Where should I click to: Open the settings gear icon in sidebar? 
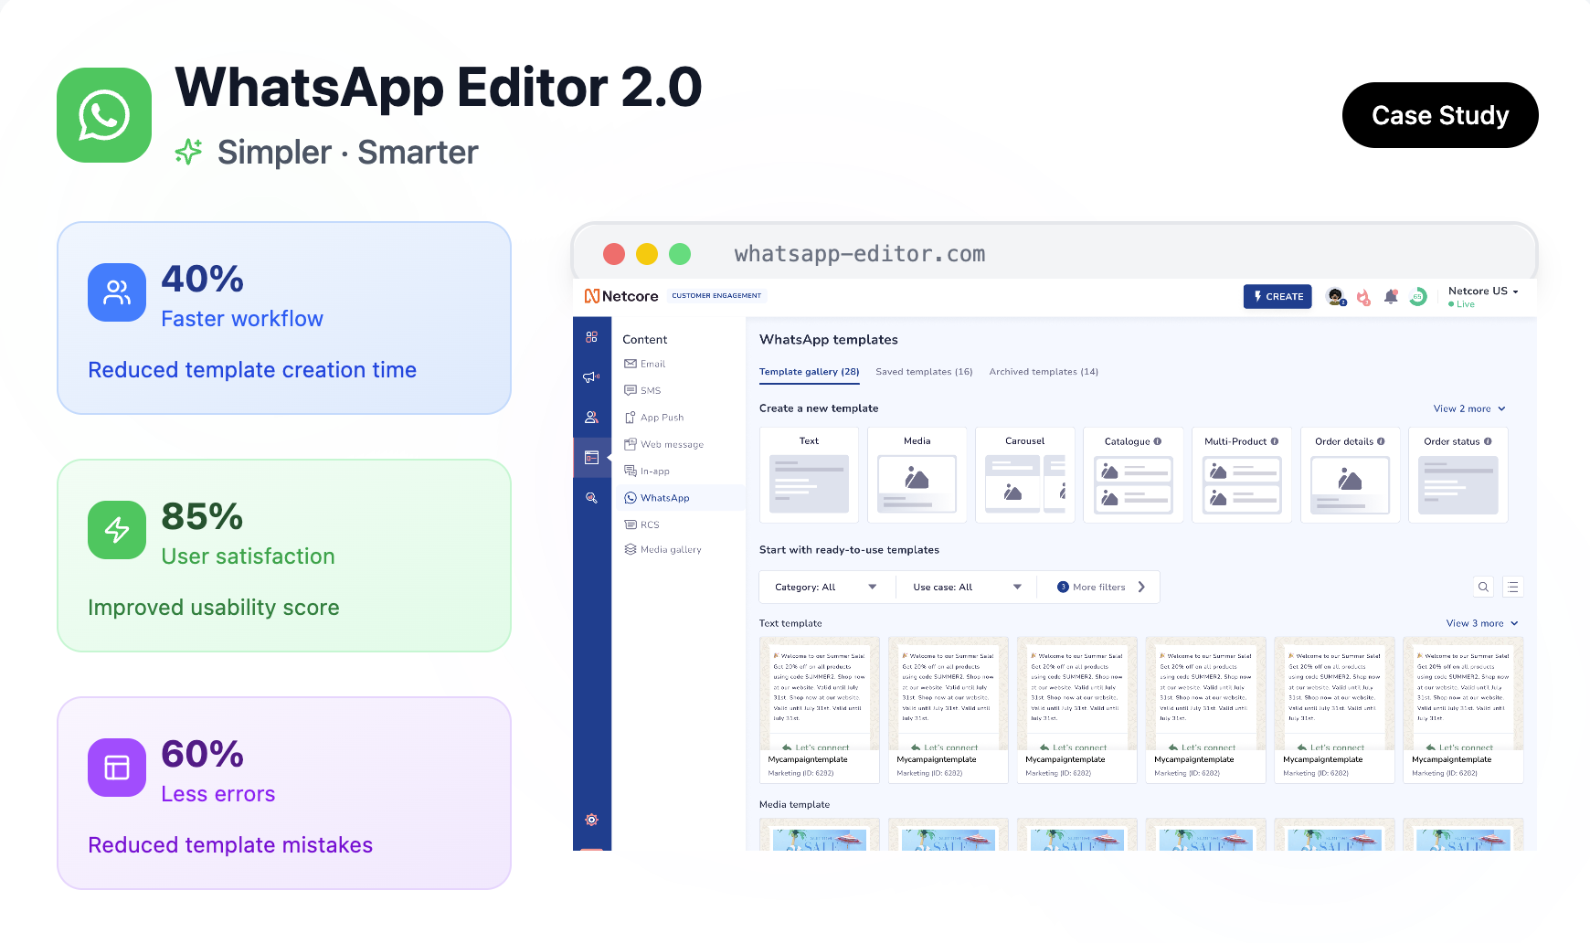point(591,820)
